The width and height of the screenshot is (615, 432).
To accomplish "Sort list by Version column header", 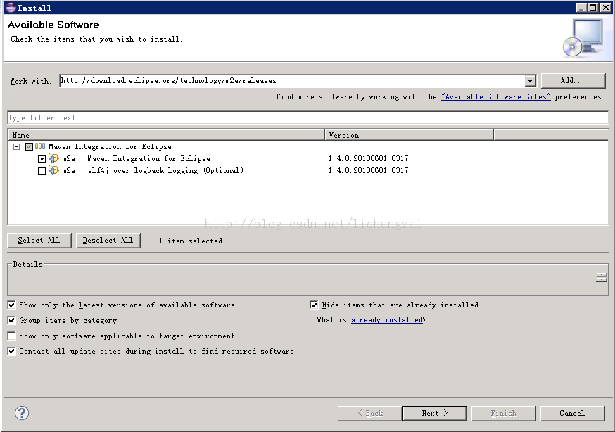I will [x=409, y=135].
